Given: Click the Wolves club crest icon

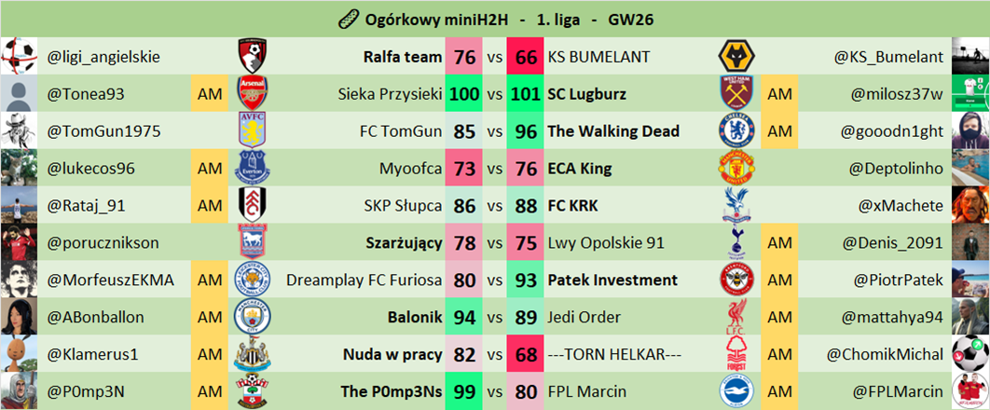Looking at the screenshot, I should pos(736,56).
